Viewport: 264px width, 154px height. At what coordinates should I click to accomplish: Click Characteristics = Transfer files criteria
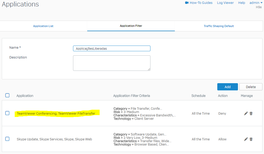click(x=142, y=141)
